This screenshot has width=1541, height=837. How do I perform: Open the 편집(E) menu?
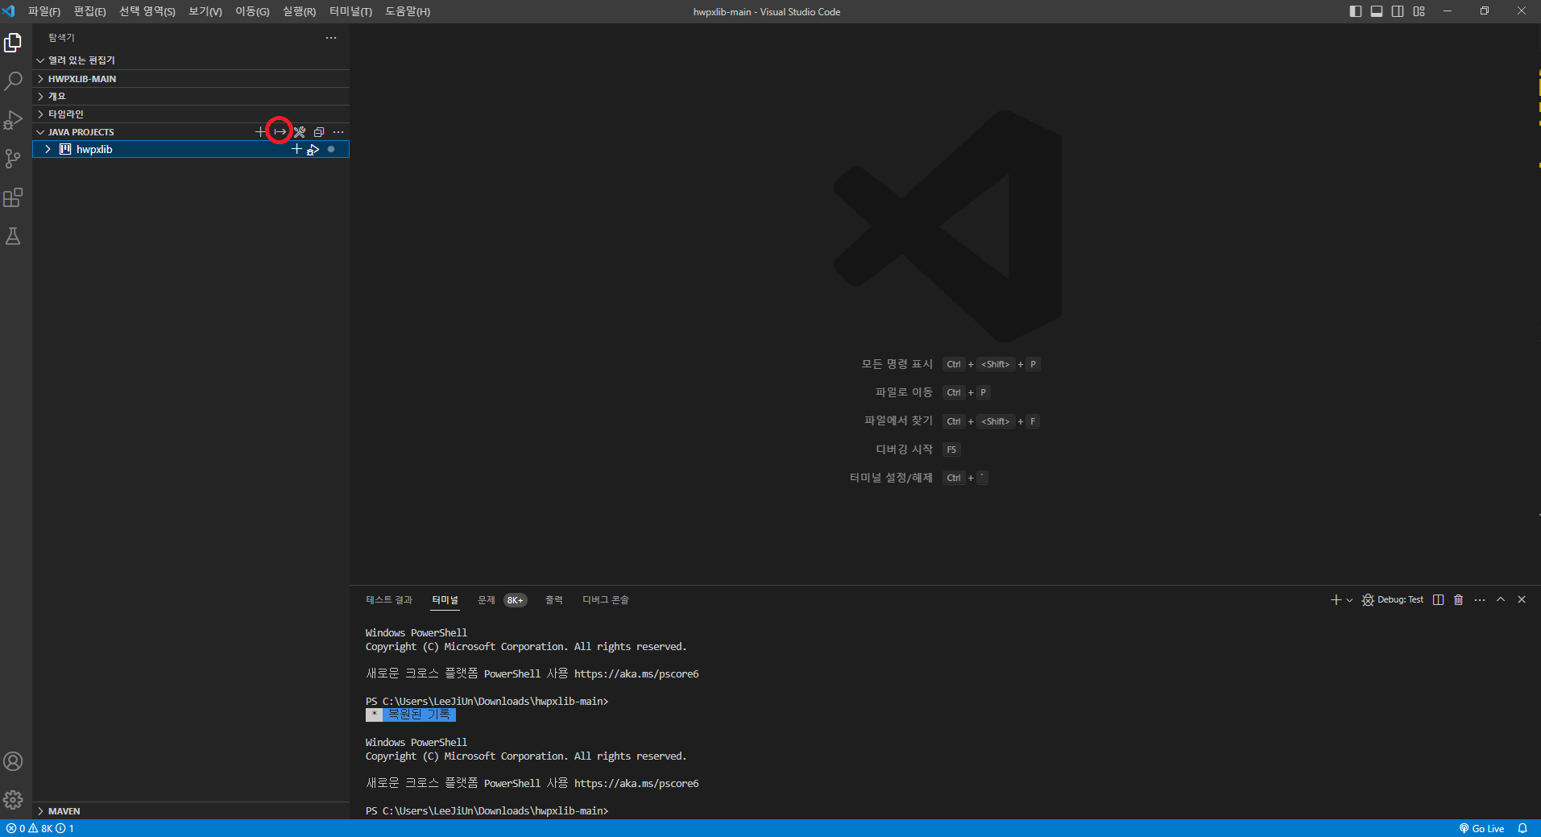(89, 11)
